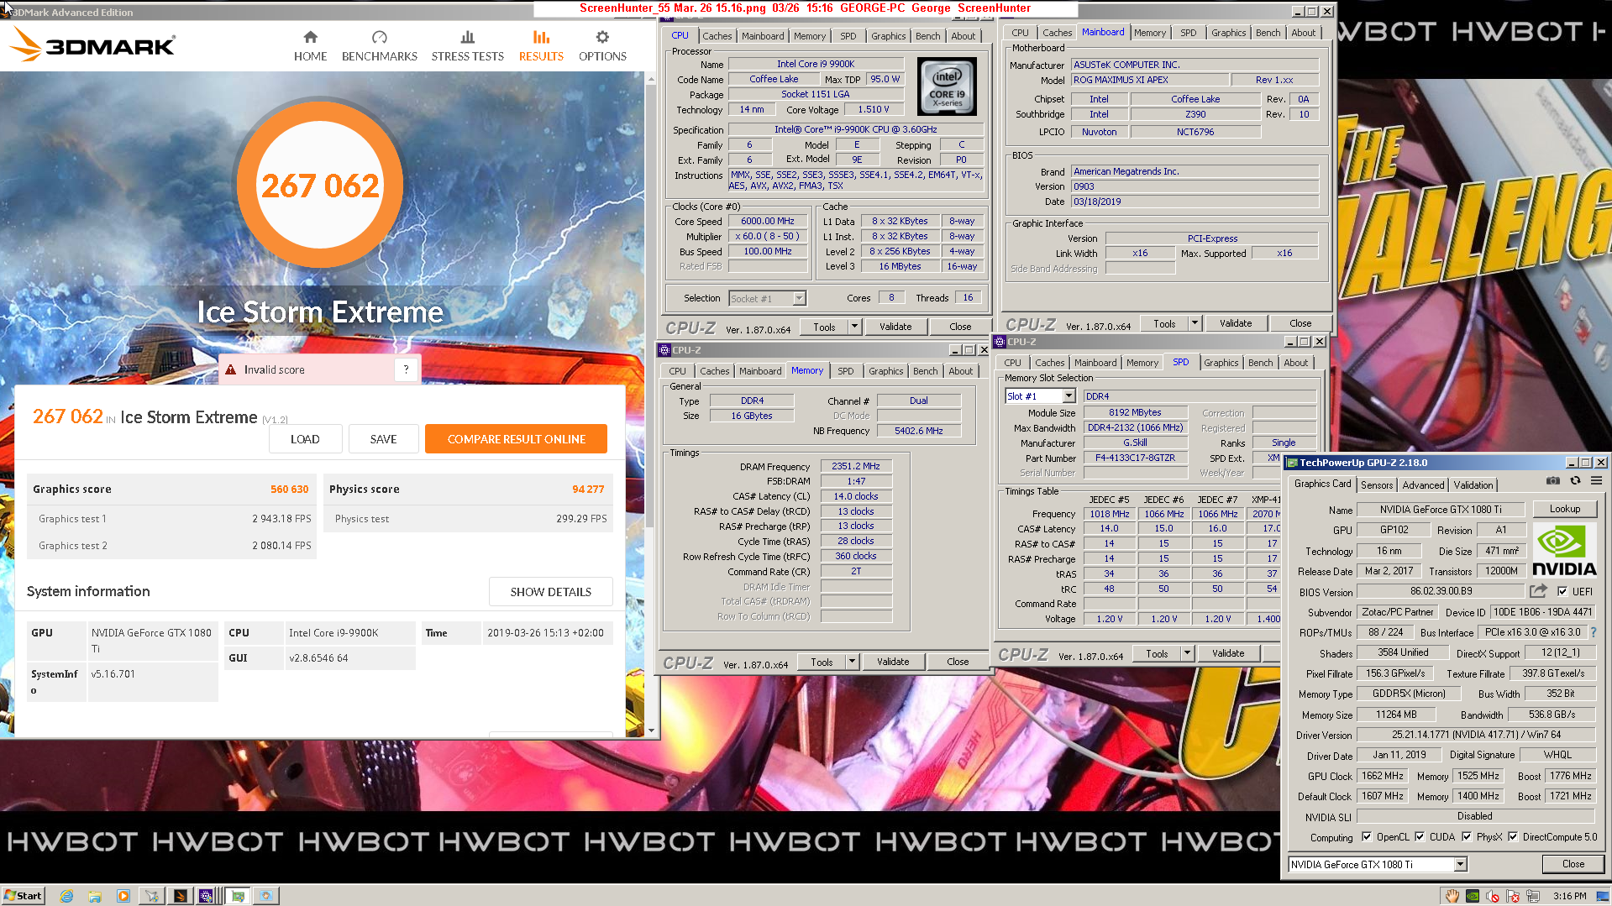Click the 3DMark taskbar button

180,896
